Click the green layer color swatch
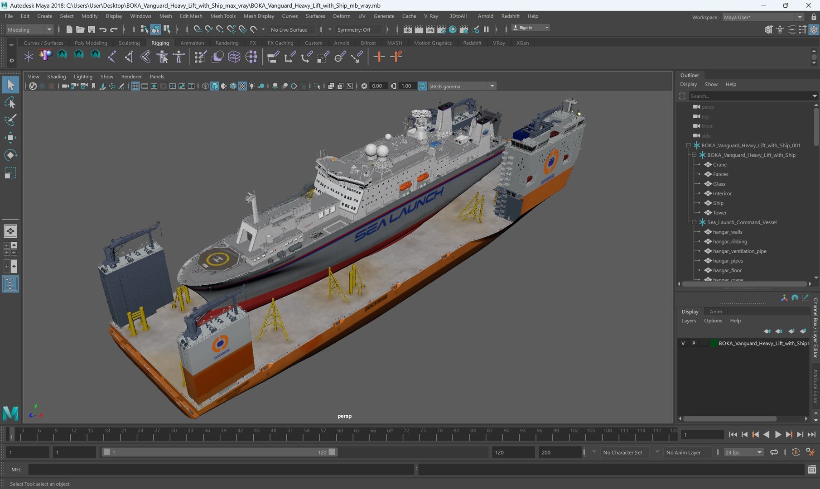820x489 pixels. pos(714,343)
